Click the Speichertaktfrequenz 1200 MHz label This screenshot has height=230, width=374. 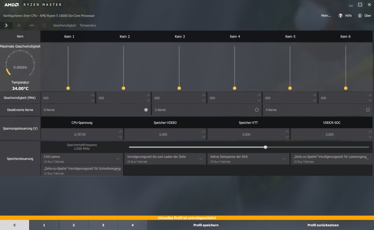tap(82, 147)
